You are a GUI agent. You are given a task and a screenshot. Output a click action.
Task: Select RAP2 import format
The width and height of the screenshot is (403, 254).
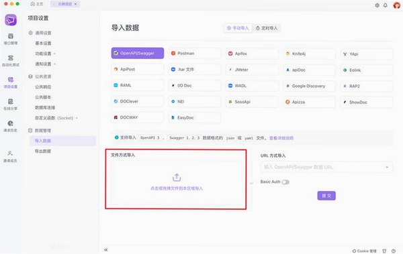(x=367, y=86)
